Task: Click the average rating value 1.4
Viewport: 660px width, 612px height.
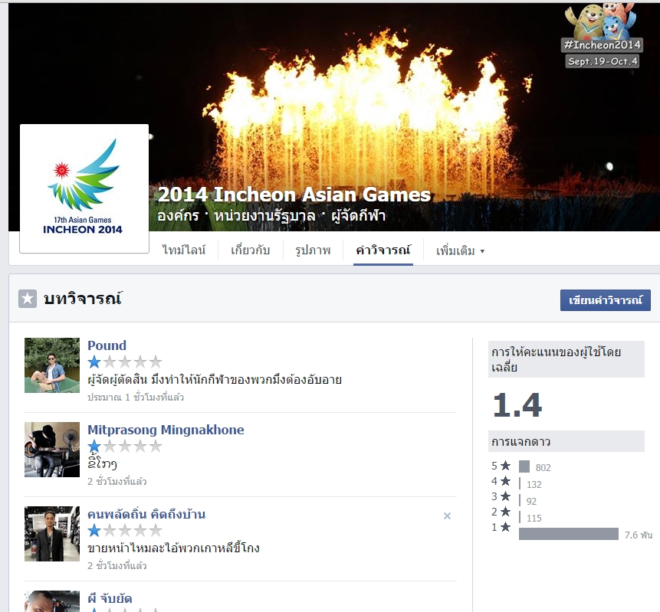Action: click(517, 405)
